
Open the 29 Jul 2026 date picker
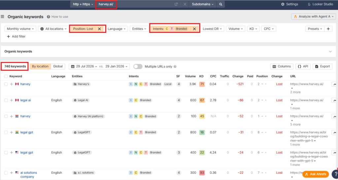(84, 66)
